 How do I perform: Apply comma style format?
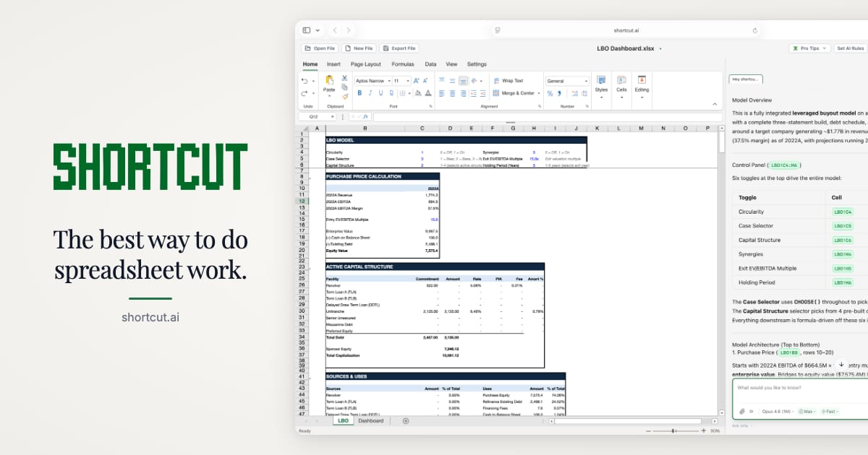point(559,93)
